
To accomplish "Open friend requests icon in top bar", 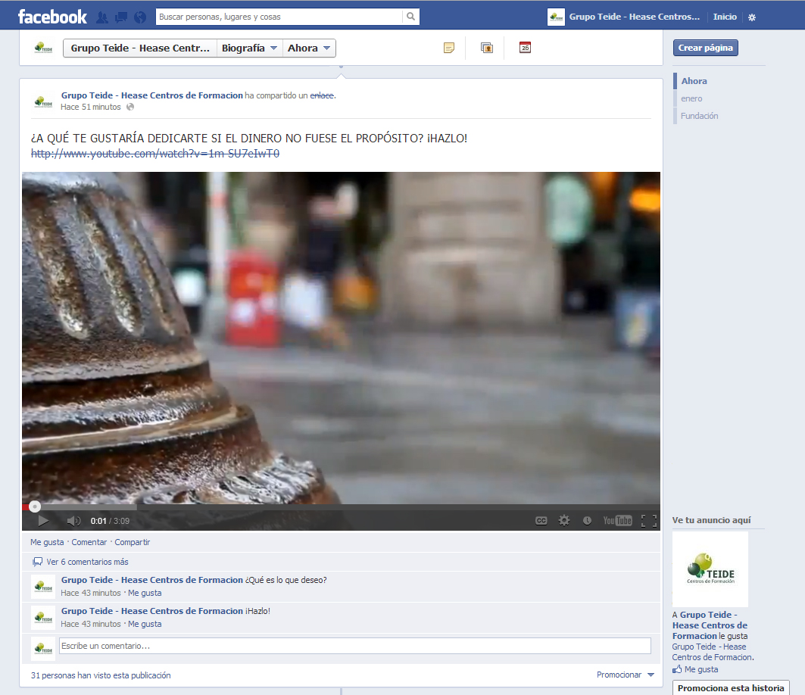I will tap(102, 17).
